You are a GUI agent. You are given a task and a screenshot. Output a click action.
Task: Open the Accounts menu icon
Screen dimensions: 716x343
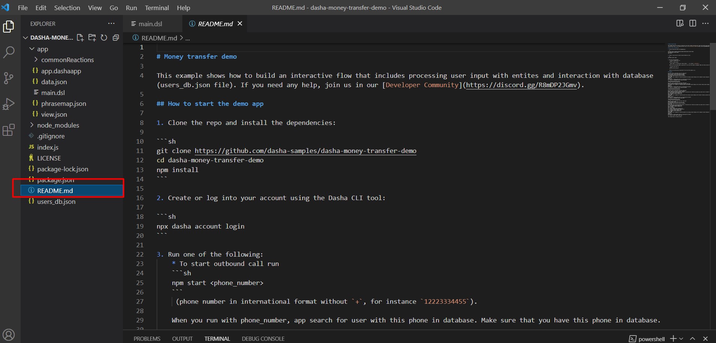pyautogui.click(x=9, y=335)
